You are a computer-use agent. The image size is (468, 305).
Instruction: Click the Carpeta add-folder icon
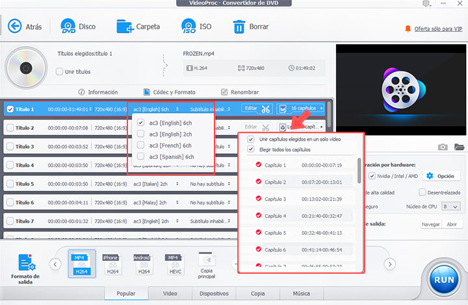[x=125, y=26]
